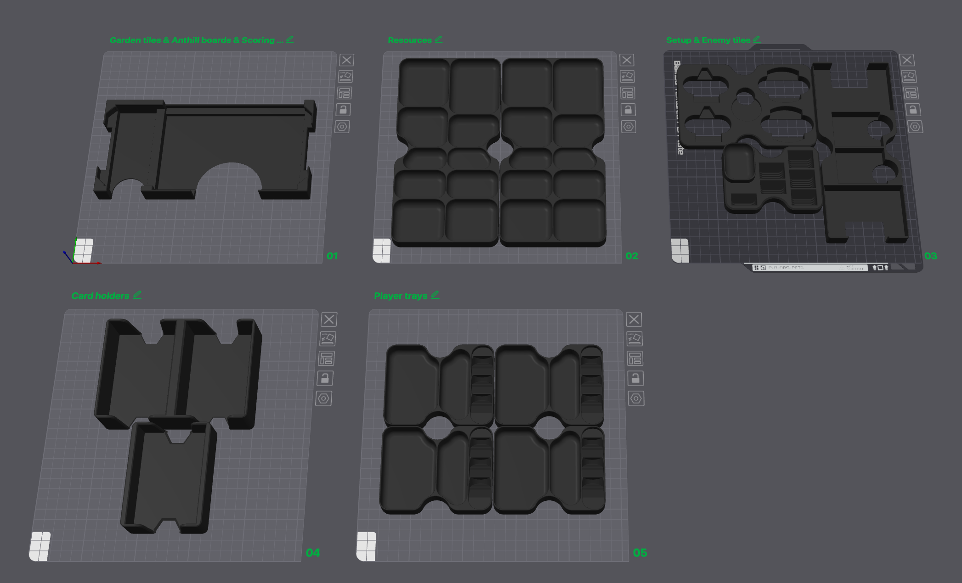The image size is (962, 583).
Task: Auto-orient objects on Player trays plate 05
Action: [634, 339]
